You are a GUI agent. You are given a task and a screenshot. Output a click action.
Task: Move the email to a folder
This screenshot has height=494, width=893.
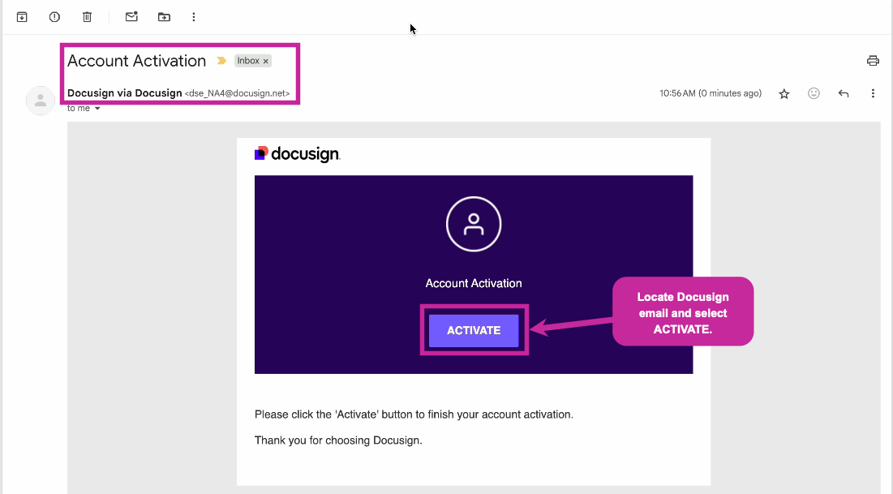[x=162, y=16]
